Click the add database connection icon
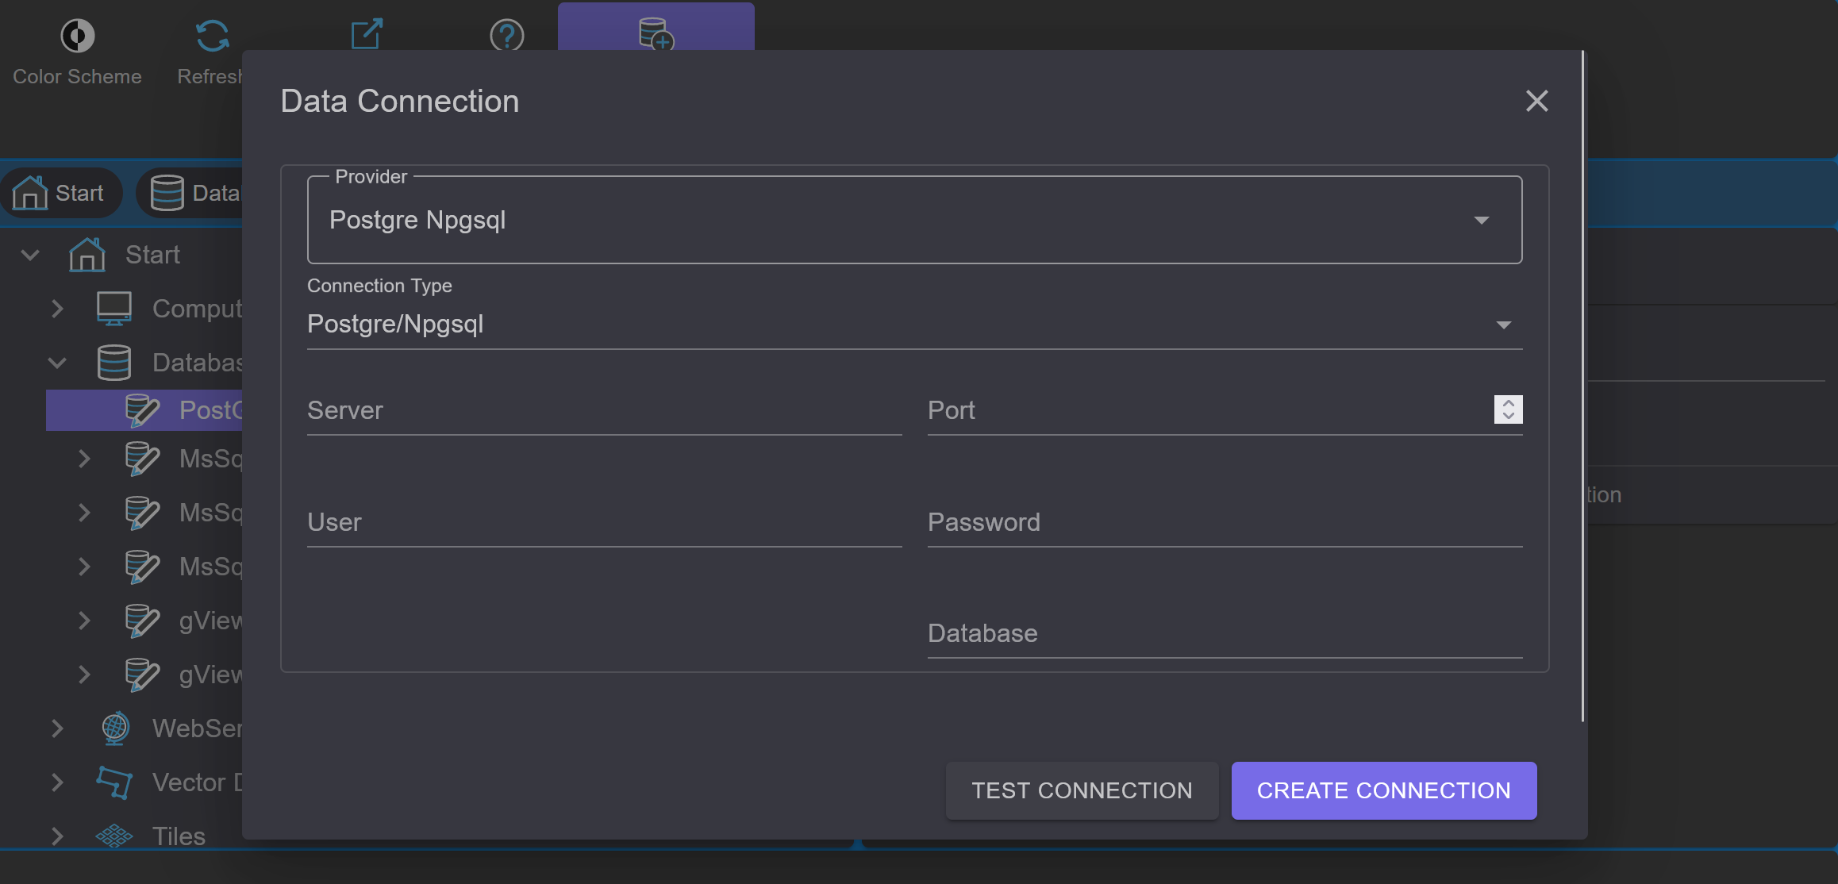The height and width of the screenshot is (884, 1838). (x=656, y=34)
